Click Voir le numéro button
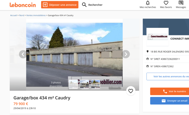 170,91
